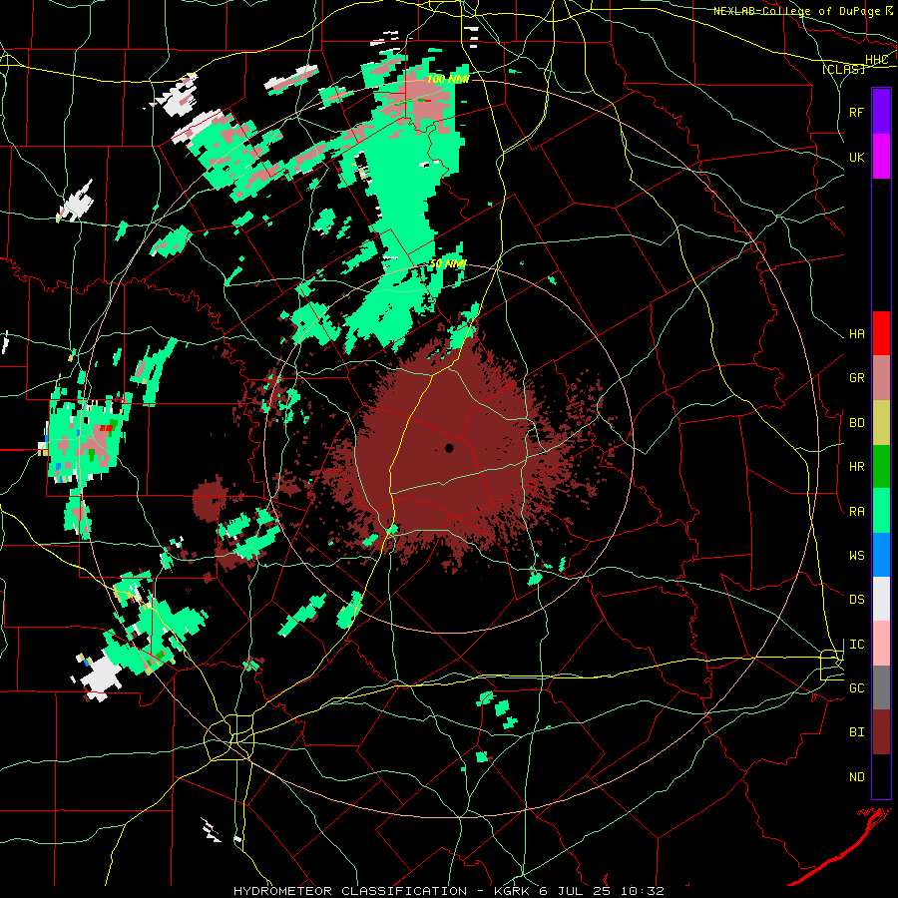Select the BD yellow legend swatch

point(881,422)
